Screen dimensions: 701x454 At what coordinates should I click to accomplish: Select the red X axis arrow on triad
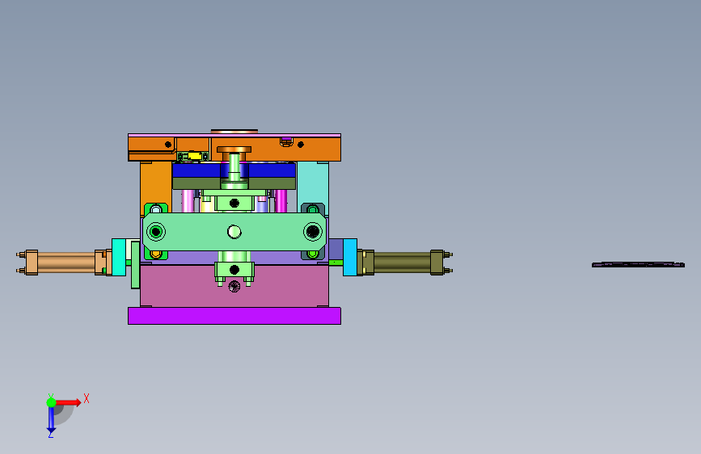(x=69, y=402)
